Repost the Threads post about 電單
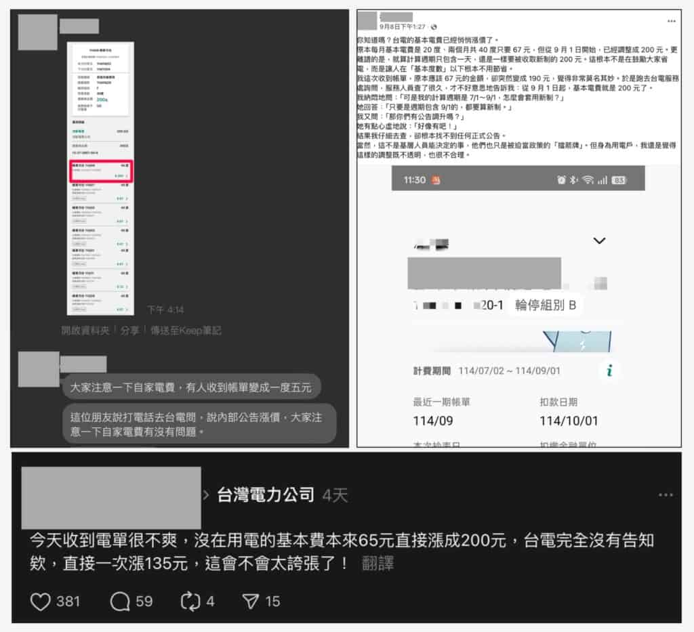This screenshot has height=632, width=694. pyautogui.click(x=190, y=602)
